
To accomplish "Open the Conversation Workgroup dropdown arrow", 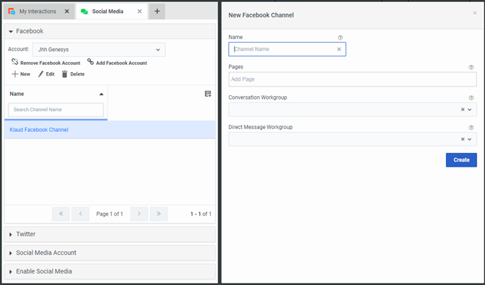I will pyautogui.click(x=470, y=110).
